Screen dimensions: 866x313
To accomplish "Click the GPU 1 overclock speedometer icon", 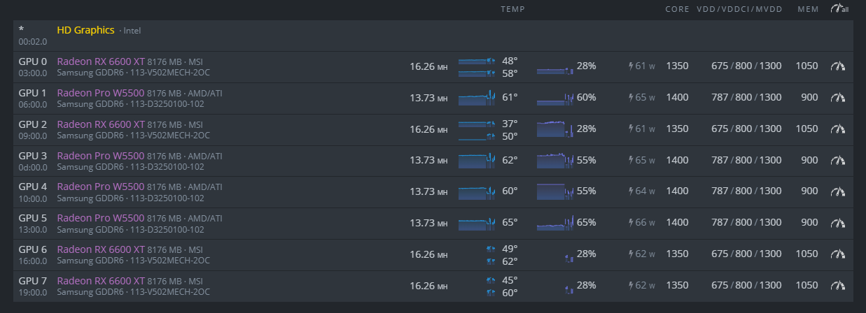I will tap(838, 98).
